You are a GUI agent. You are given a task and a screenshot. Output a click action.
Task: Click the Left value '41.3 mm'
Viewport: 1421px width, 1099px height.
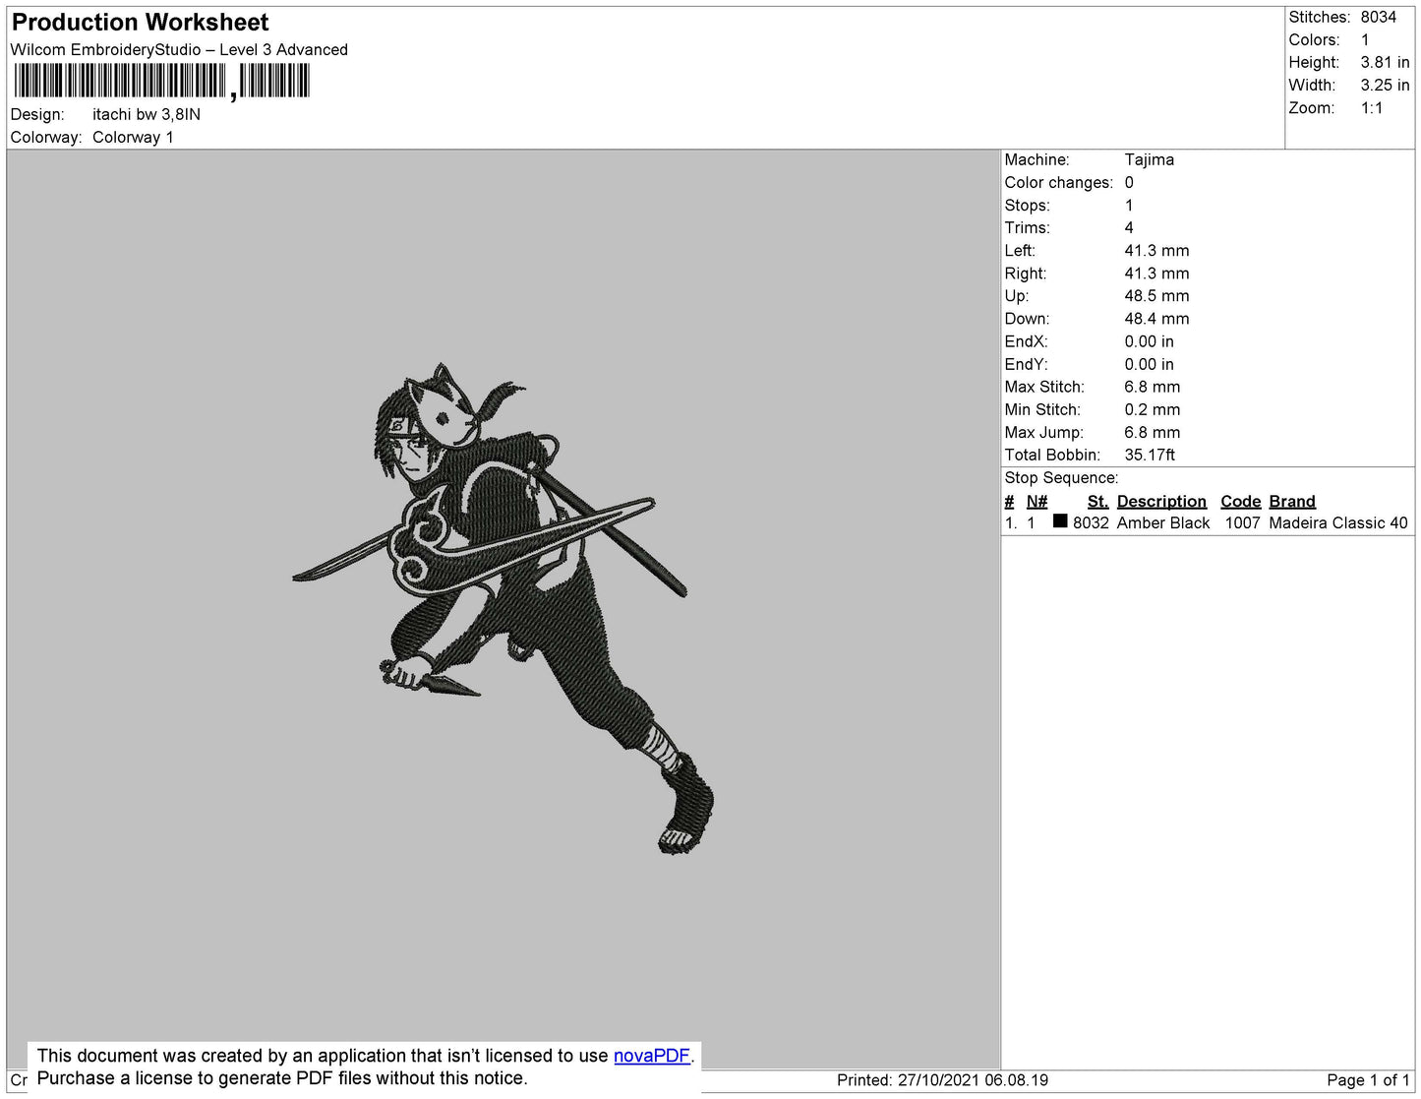1157,251
